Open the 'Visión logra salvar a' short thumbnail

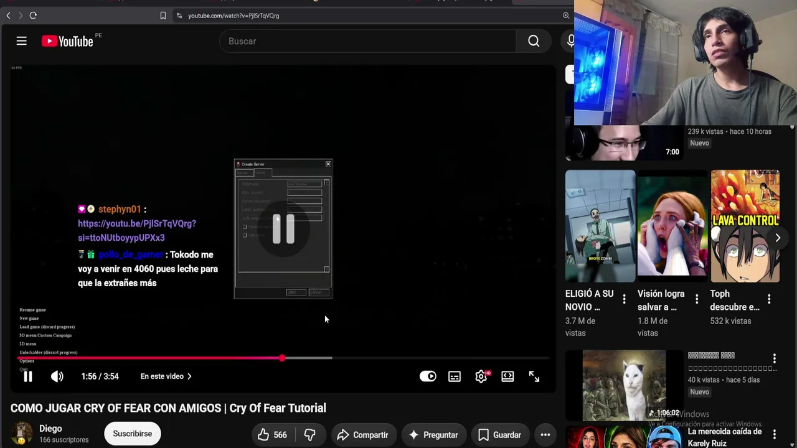[x=672, y=226]
